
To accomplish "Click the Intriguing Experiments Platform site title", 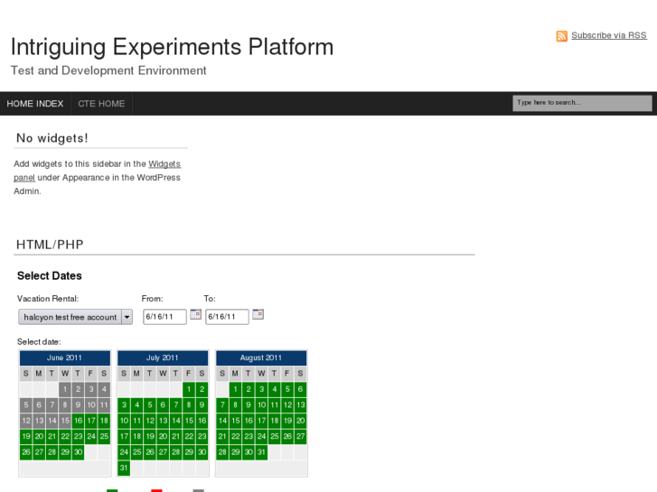I will [x=172, y=47].
